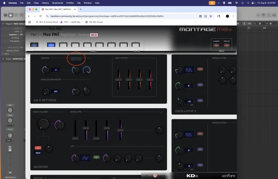Click the LFO triangle waveform display

click(86, 158)
